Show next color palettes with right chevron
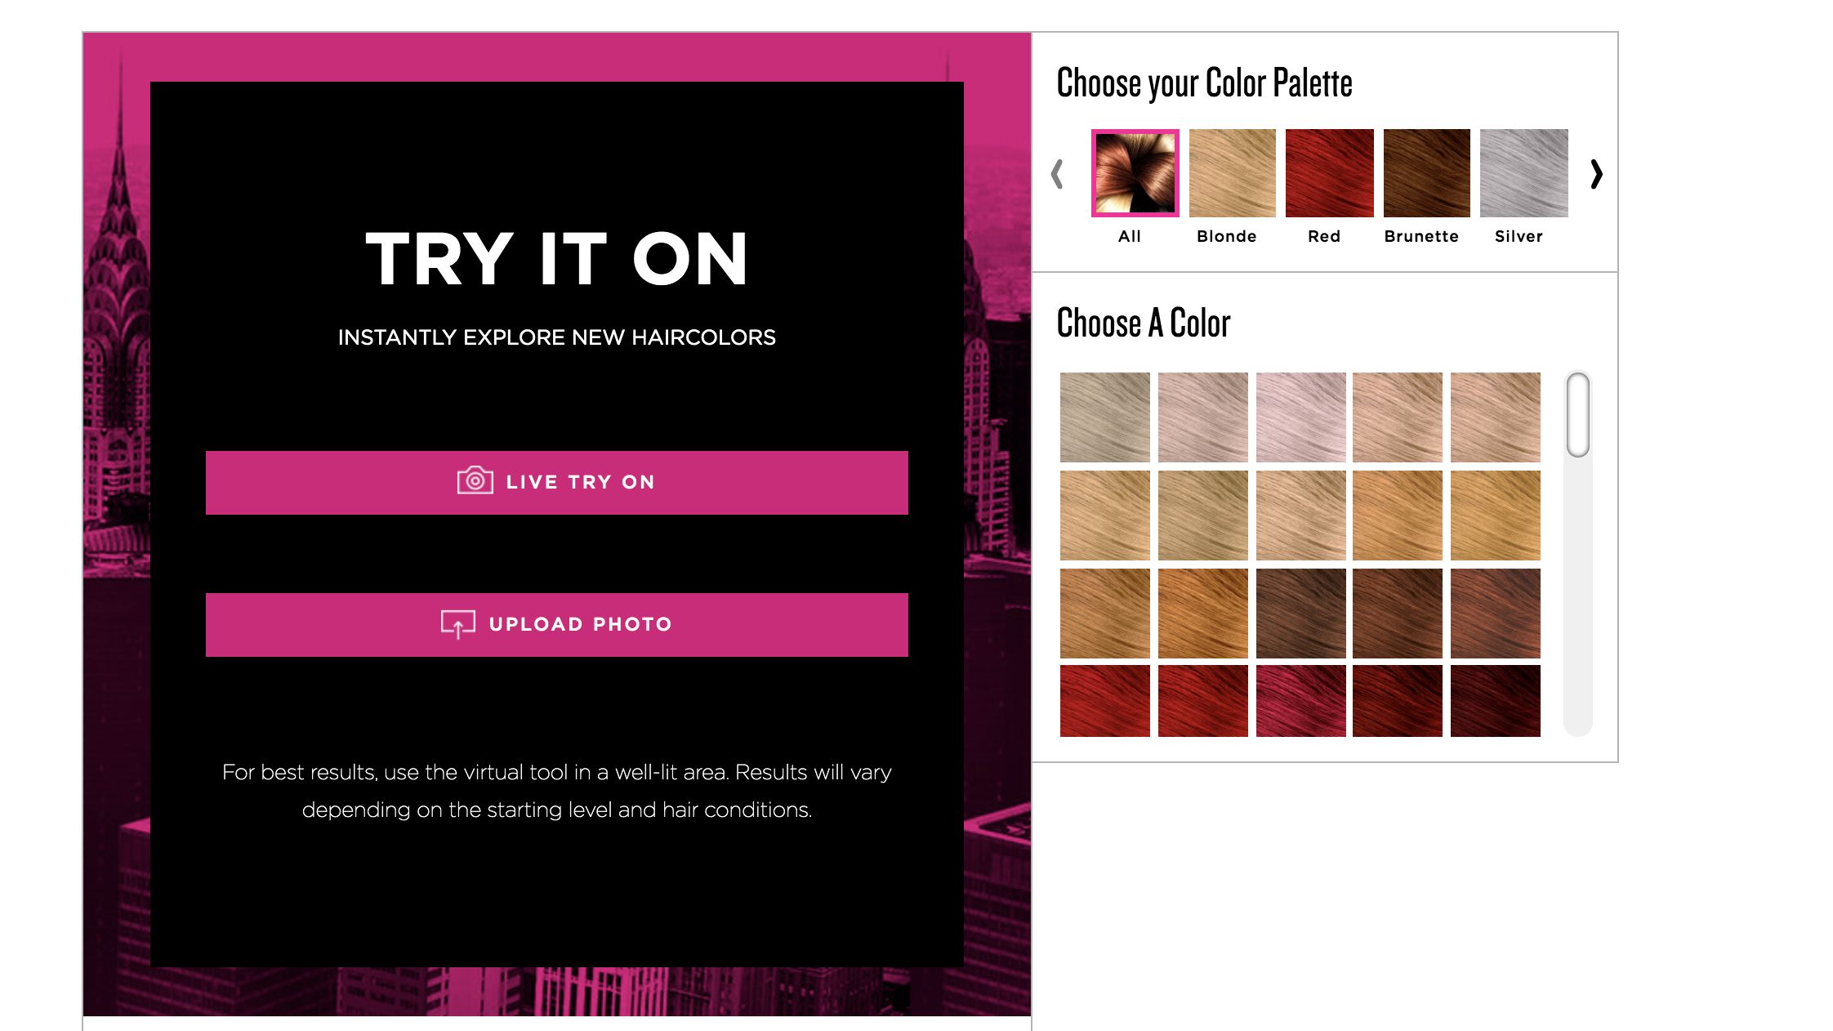This screenshot has height=1031, width=1833. pos(1596,173)
